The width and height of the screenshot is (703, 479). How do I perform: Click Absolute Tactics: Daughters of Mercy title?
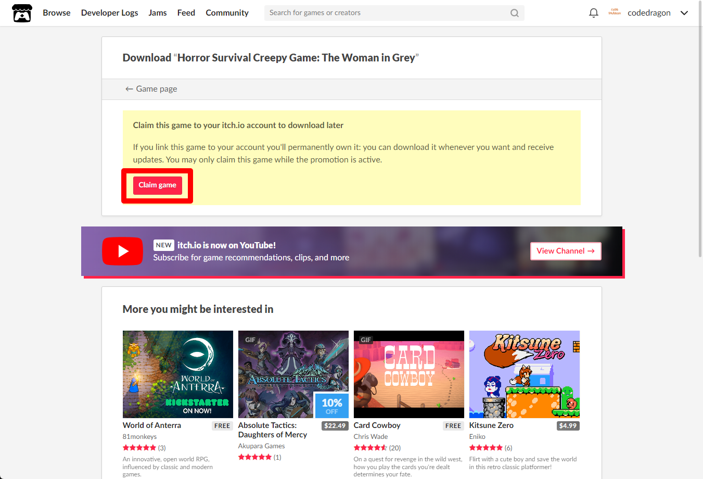click(x=273, y=430)
